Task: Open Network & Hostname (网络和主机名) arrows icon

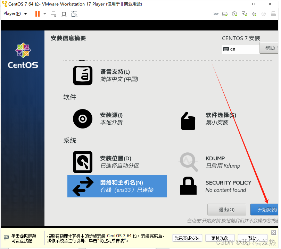Action: click(83, 186)
